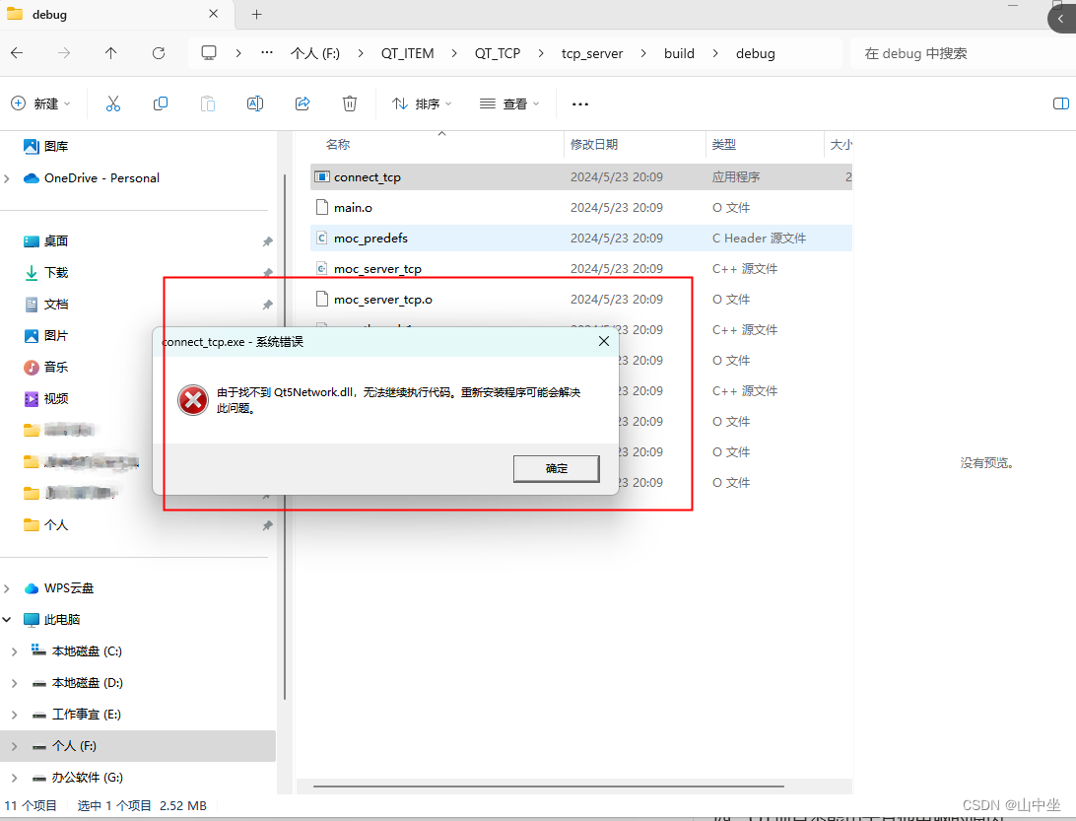The image size is (1076, 821).
Task: Click the Cut scissors icon
Action: point(113,103)
